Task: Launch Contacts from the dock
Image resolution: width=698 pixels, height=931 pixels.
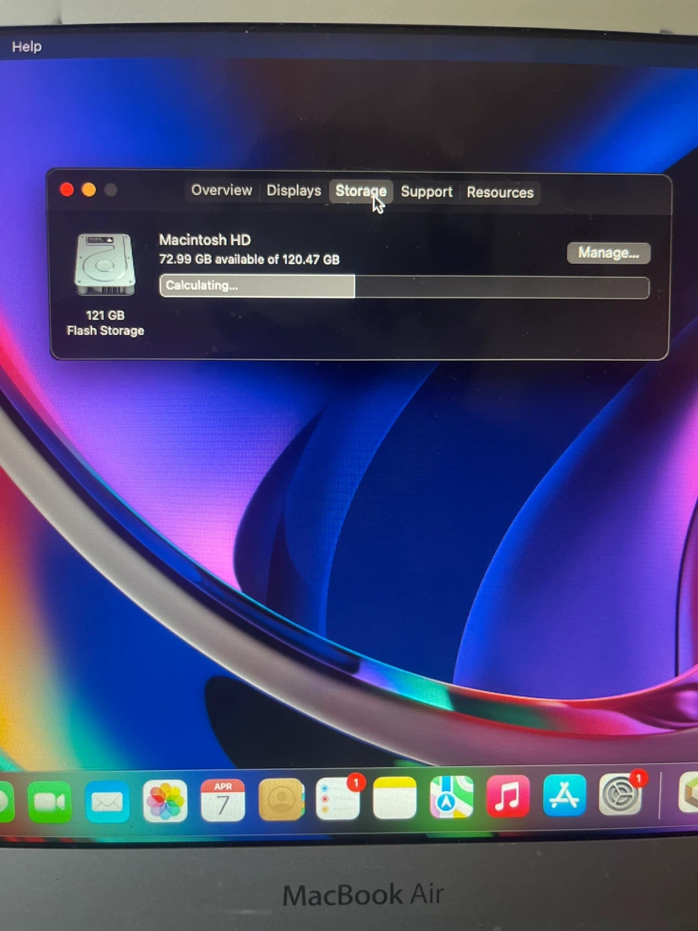Action: 281,799
